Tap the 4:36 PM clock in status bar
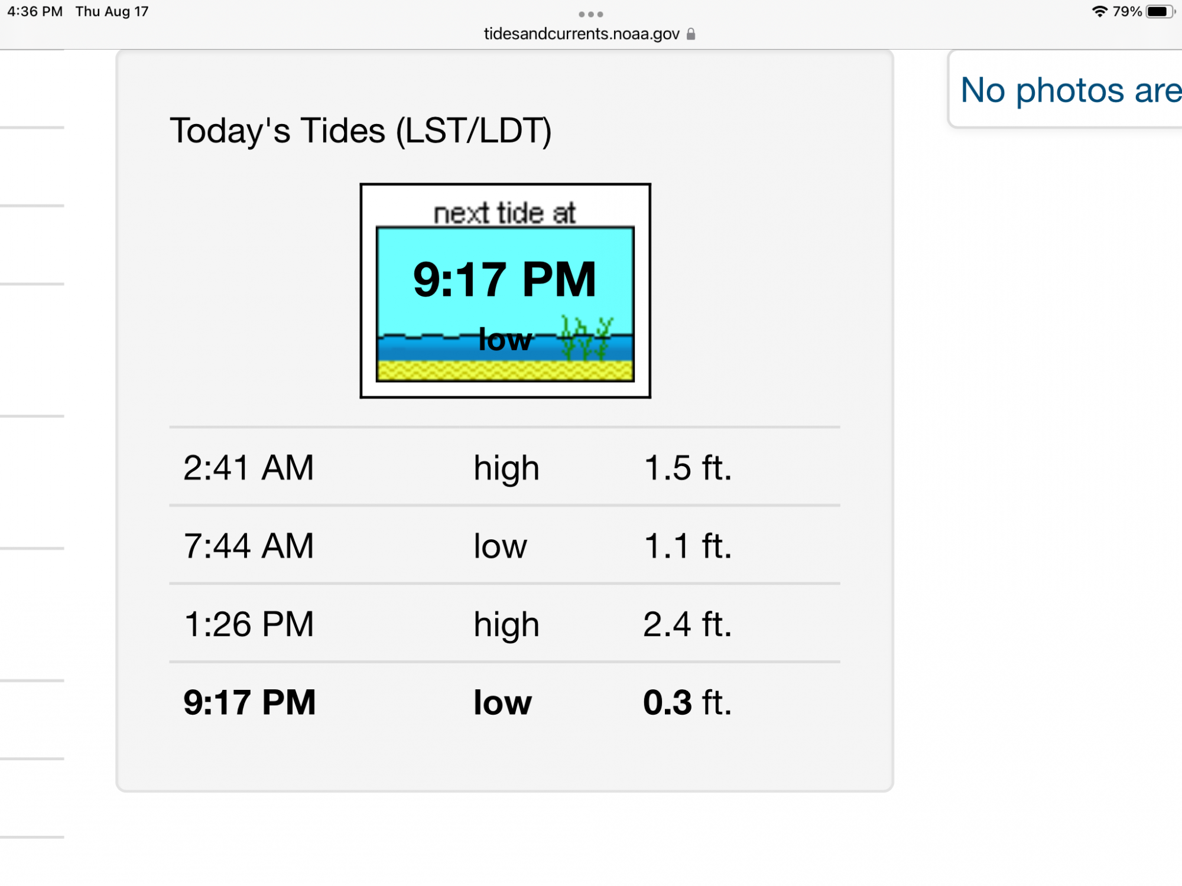This screenshot has width=1182, height=886. [x=35, y=12]
